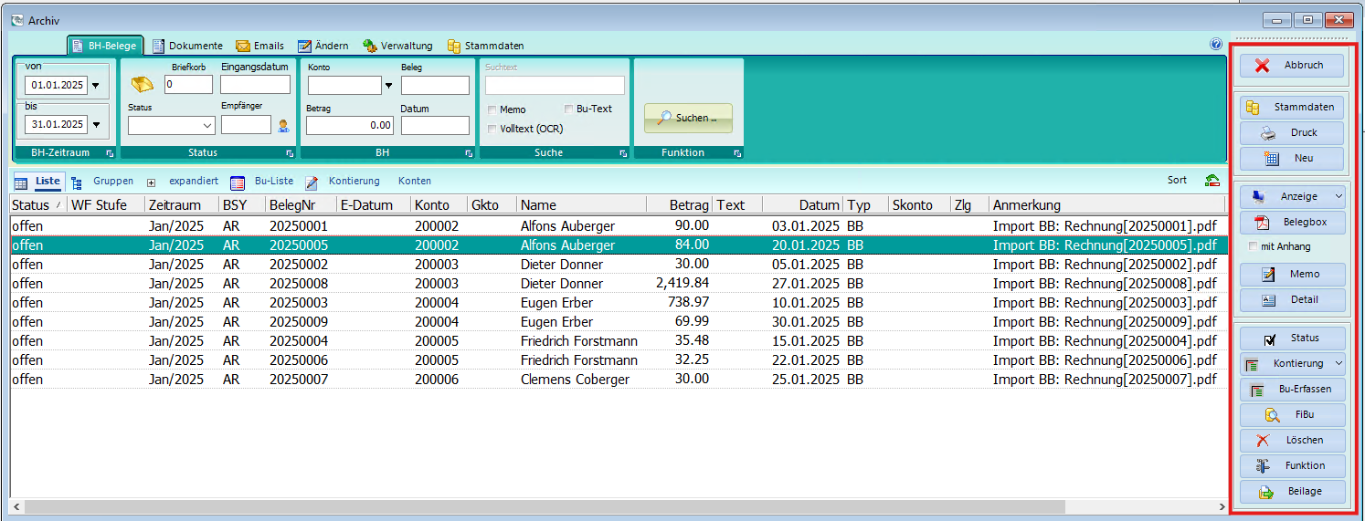The image size is (1365, 521).
Task: Open FiBu with magnifier icon
Action: click(x=1292, y=414)
